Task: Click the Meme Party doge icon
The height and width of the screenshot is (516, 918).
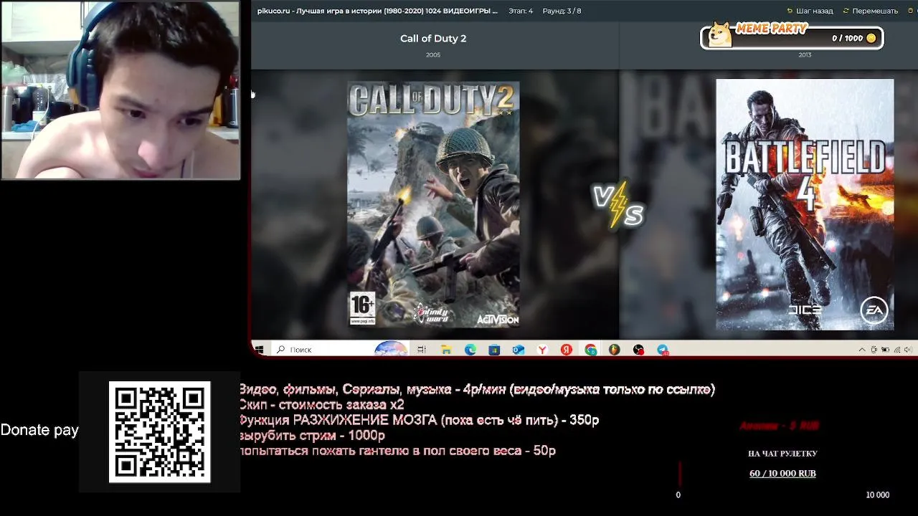Action: [x=720, y=34]
